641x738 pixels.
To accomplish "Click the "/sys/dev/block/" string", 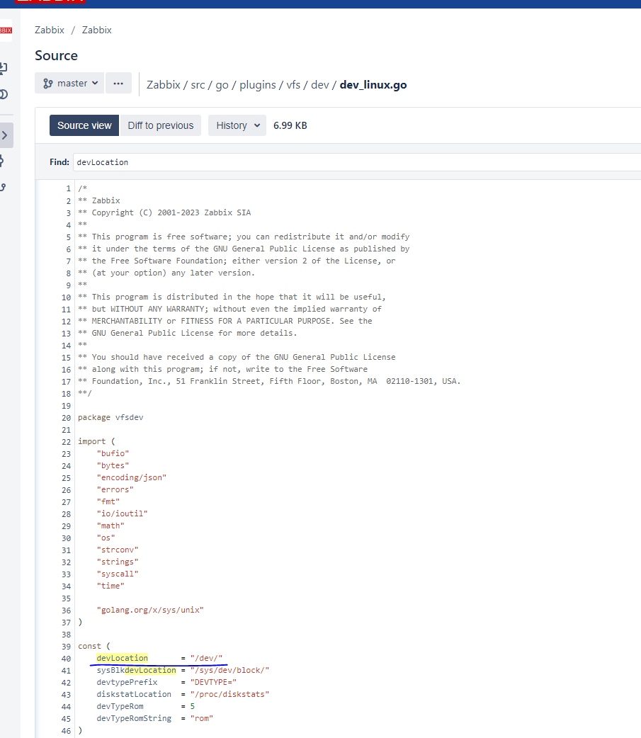I will 229,670.
